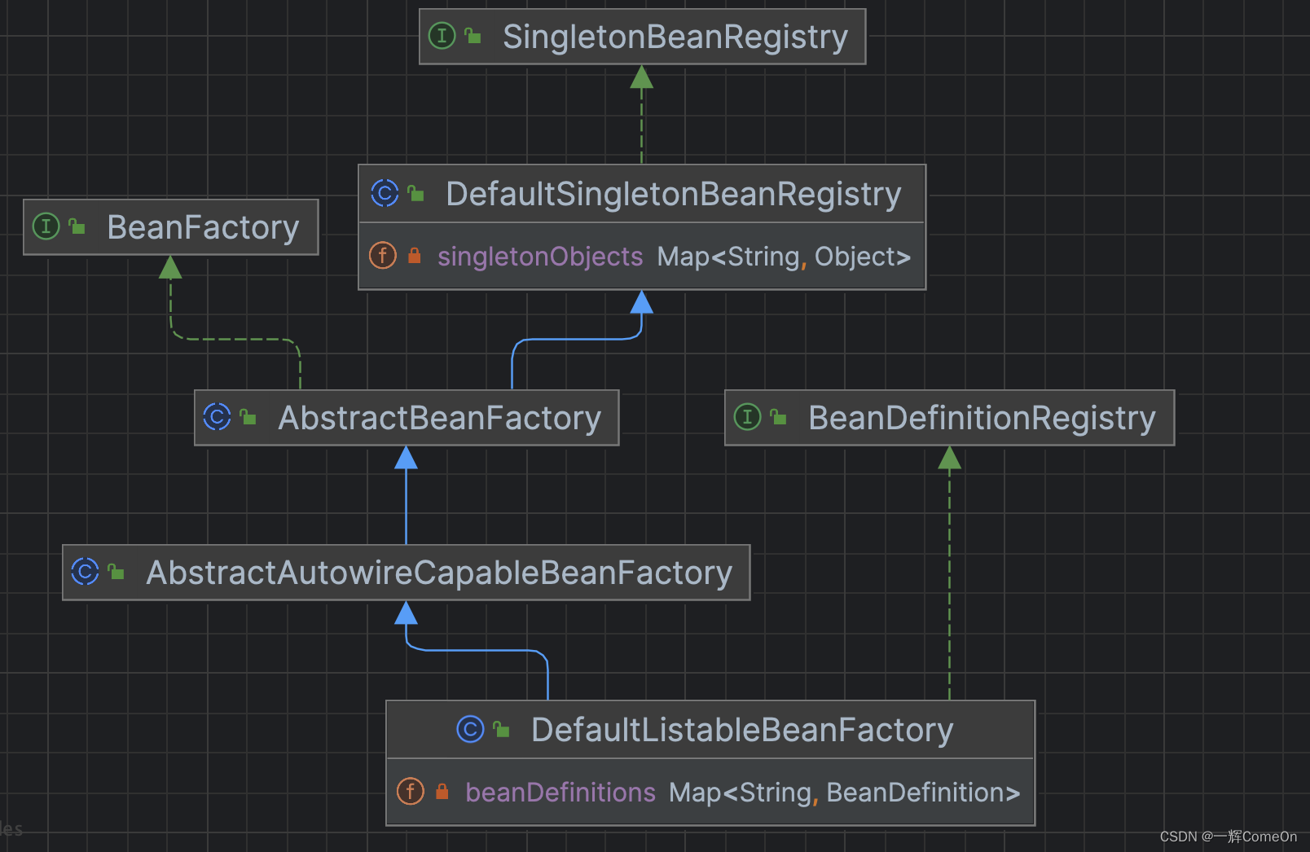The height and width of the screenshot is (852, 1310).
Task: Click the class icon of DefaultSingletonBeanRegistry
Action: [385, 194]
